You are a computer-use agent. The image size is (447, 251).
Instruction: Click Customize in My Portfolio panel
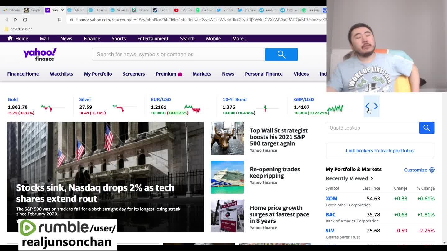(x=415, y=170)
